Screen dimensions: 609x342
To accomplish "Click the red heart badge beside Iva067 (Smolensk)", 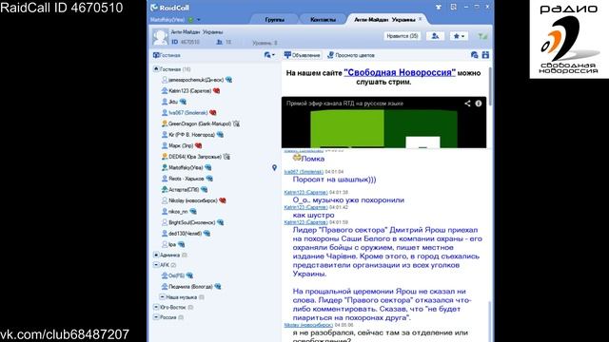I will [x=213, y=113].
